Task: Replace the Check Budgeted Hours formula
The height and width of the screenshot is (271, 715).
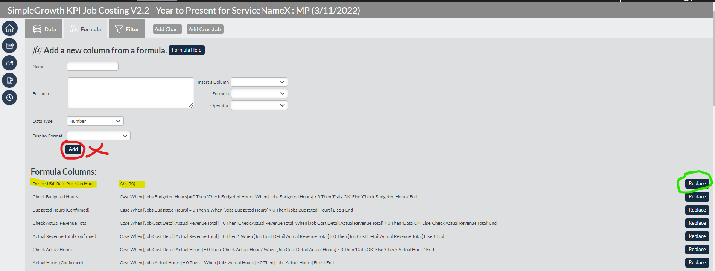Action: 697,197
